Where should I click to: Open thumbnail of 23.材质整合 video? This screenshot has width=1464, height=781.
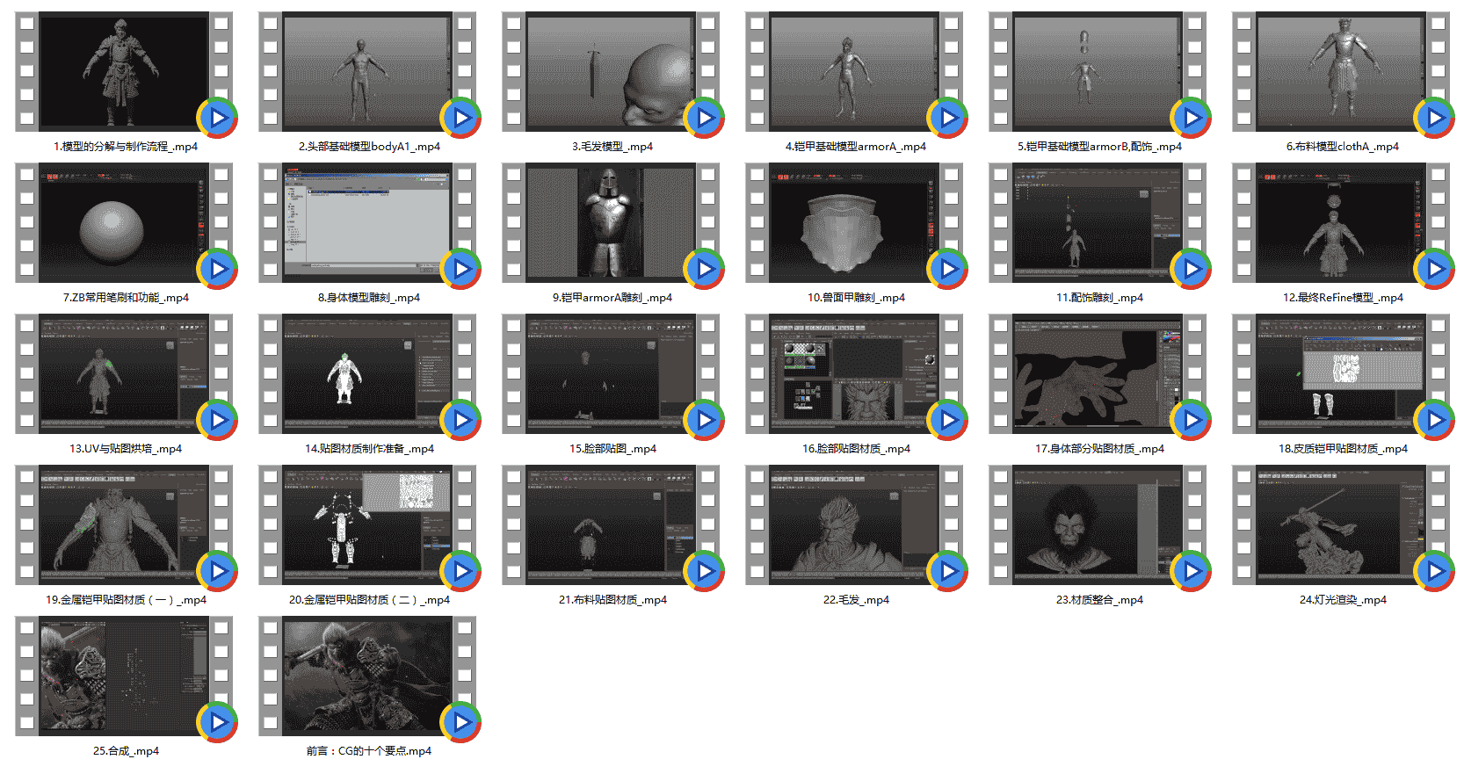(x=1098, y=524)
